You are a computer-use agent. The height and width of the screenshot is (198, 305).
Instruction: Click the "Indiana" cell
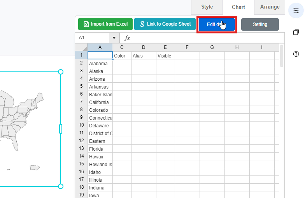pos(100,188)
